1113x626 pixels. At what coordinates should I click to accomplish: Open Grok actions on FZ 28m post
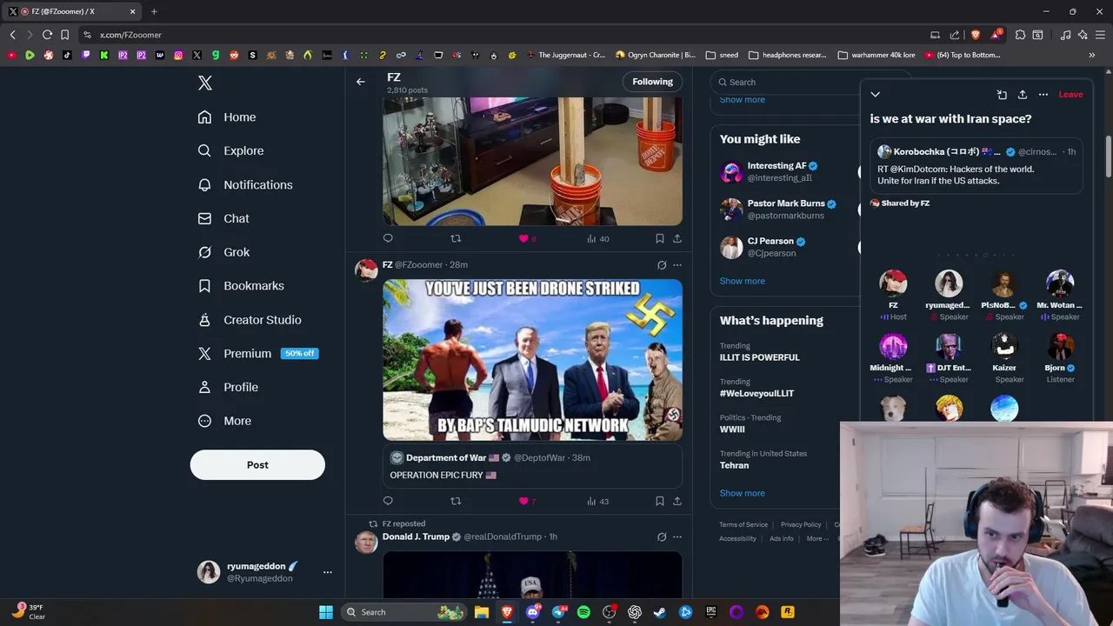click(662, 265)
